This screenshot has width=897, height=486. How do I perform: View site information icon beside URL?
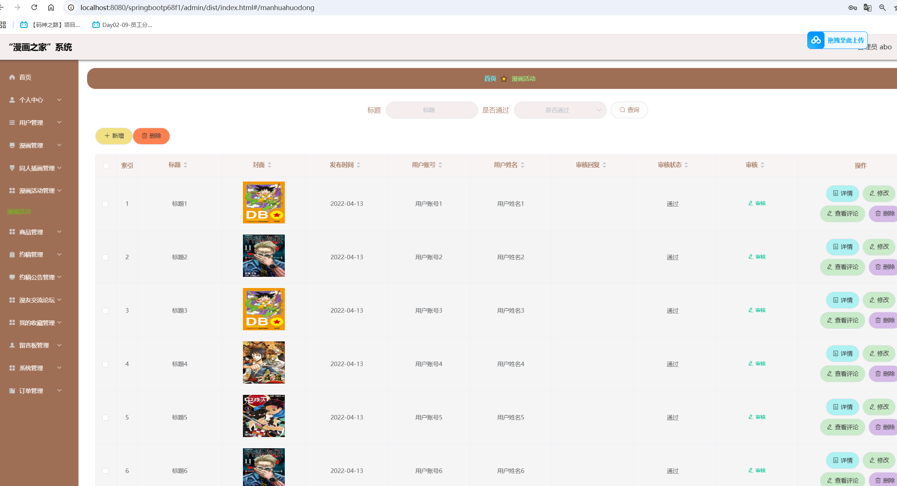click(x=71, y=7)
